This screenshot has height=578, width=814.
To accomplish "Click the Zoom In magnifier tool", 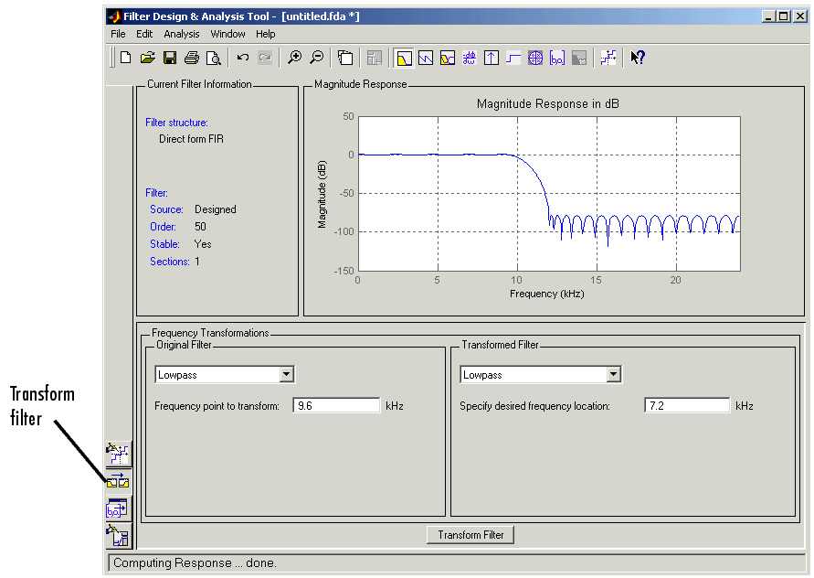I will 294,57.
